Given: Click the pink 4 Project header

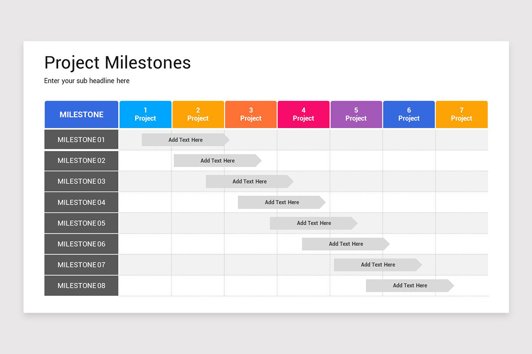Looking at the screenshot, I should click(x=304, y=115).
